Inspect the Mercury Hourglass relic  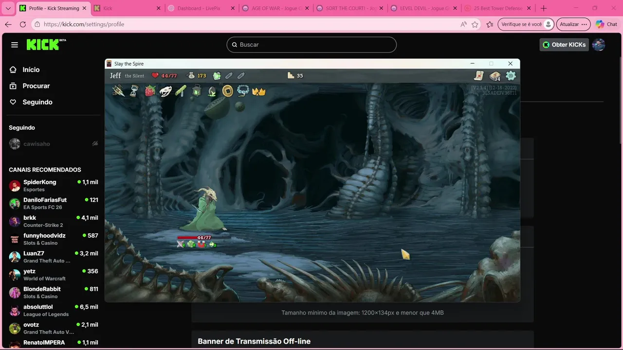(x=134, y=91)
